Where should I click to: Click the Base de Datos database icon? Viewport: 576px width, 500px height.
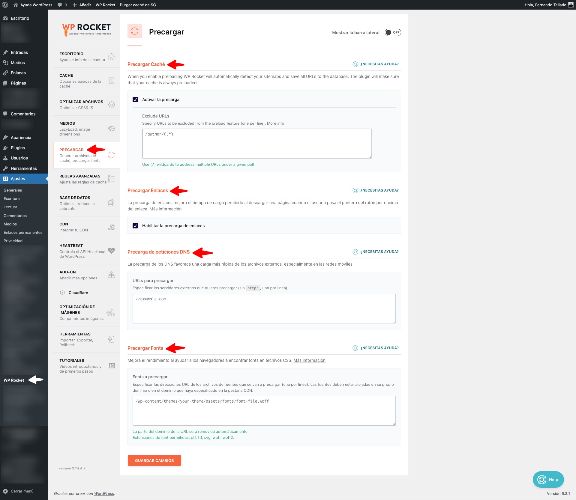[111, 203]
